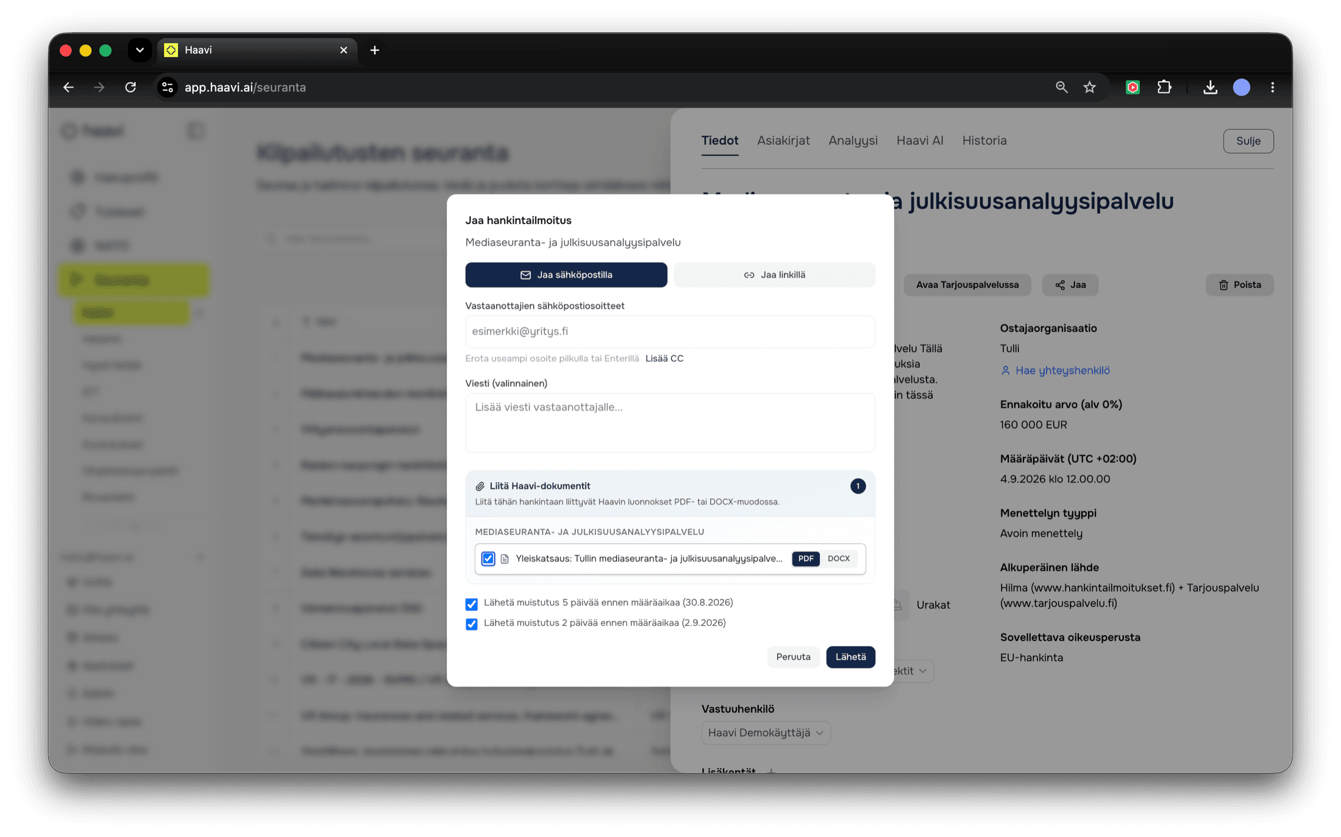Open the Haavi AI tab
This screenshot has height=837, width=1341.
tap(920, 141)
